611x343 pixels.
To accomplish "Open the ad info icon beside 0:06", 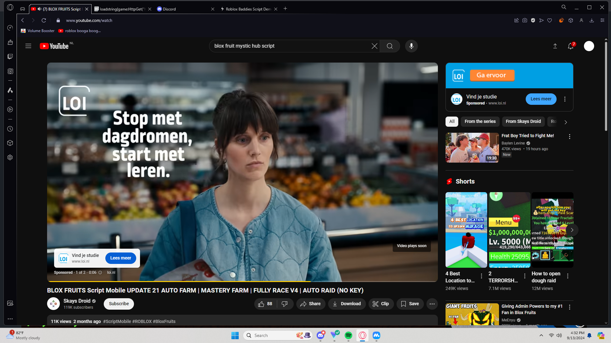I will pos(100,272).
